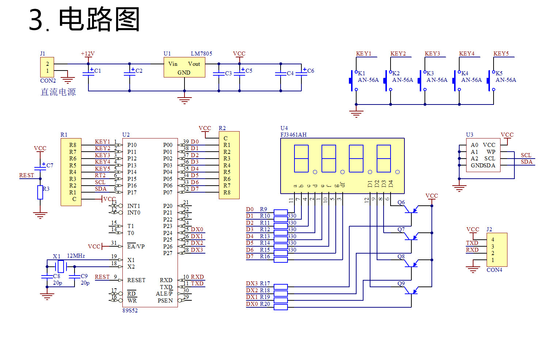The height and width of the screenshot is (338, 548).
Task: Click the J1 CON2 power connector
Action: coord(47,67)
